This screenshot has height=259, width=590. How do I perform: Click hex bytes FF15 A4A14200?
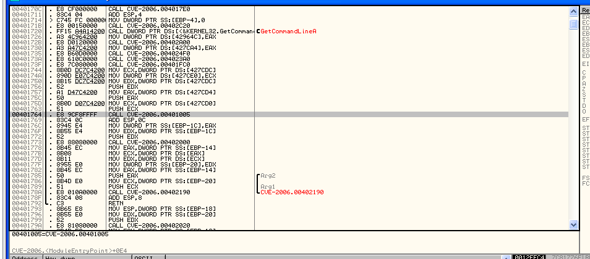pos(80,31)
